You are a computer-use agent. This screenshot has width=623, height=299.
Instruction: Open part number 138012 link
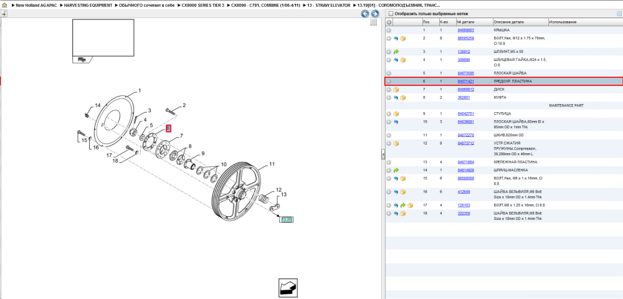(x=464, y=52)
